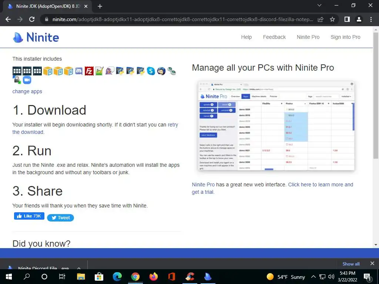Click the change apps link
Image resolution: width=379 pixels, height=284 pixels.
click(27, 91)
